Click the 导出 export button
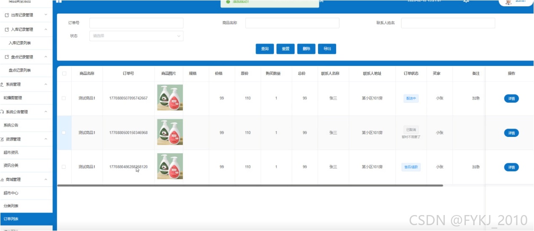 tap(327, 49)
